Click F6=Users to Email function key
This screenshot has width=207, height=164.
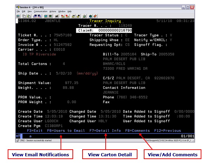[x=66, y=131]
